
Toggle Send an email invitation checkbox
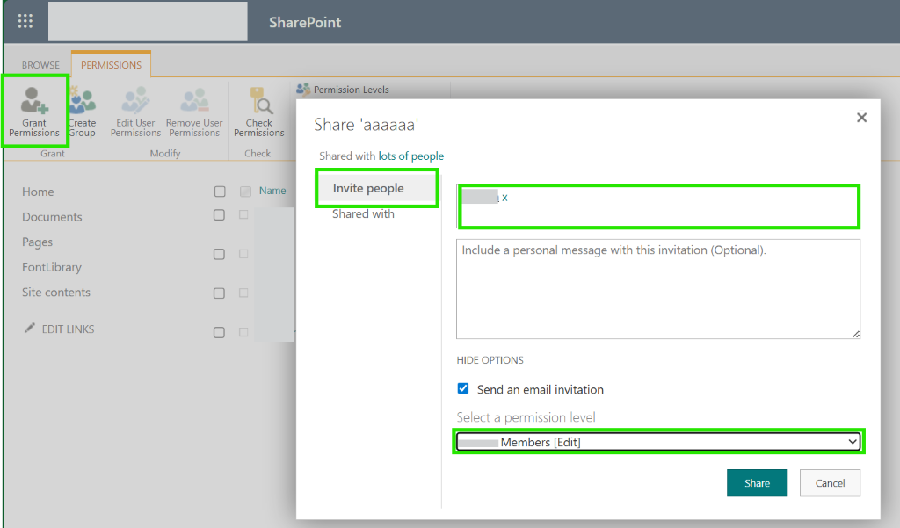pos(463,388)
